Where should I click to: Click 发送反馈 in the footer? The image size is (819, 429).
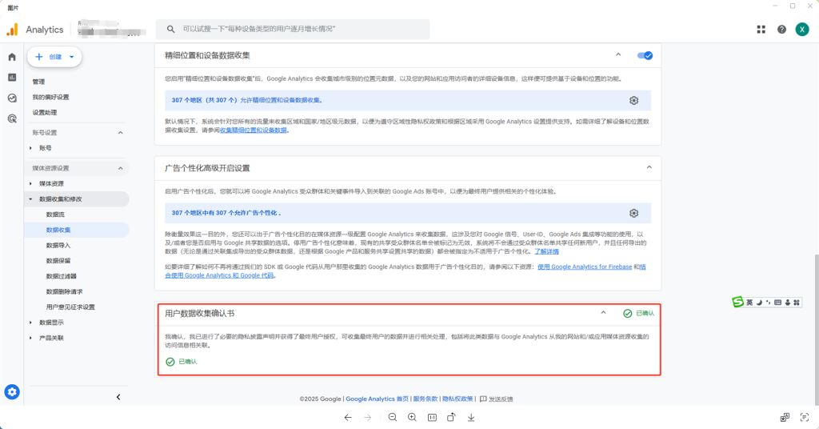pyautogui.click(x=496, y=399)
